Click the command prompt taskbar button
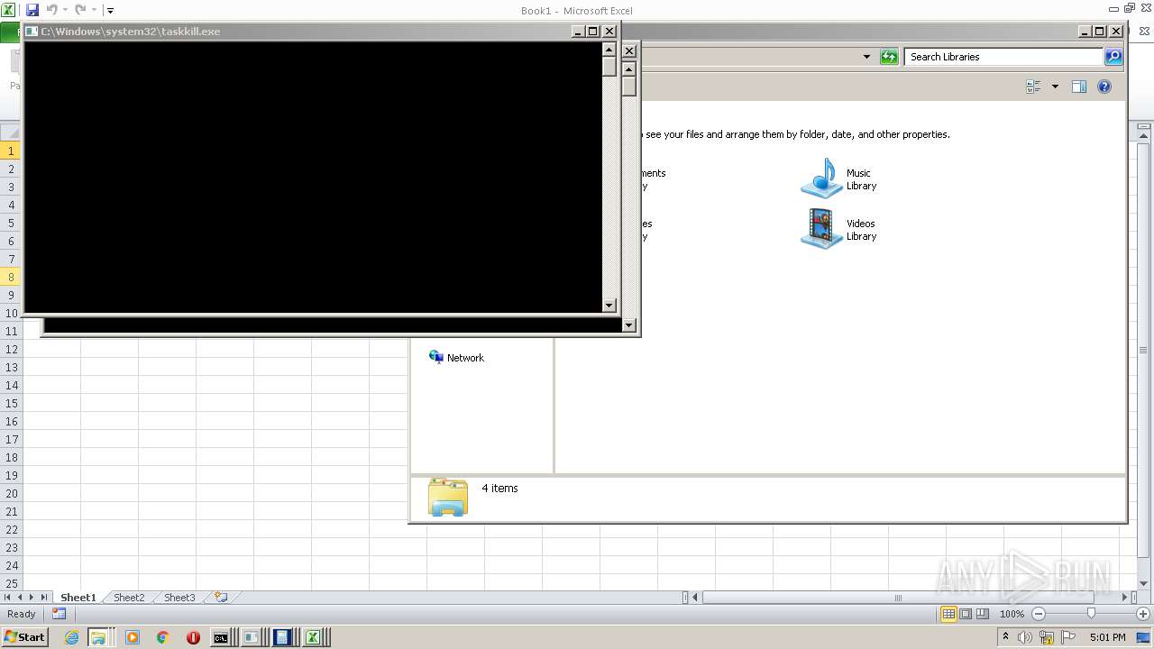Image resolution: width=1154 pixels, height=649 pixels. (x=223, y=637)
